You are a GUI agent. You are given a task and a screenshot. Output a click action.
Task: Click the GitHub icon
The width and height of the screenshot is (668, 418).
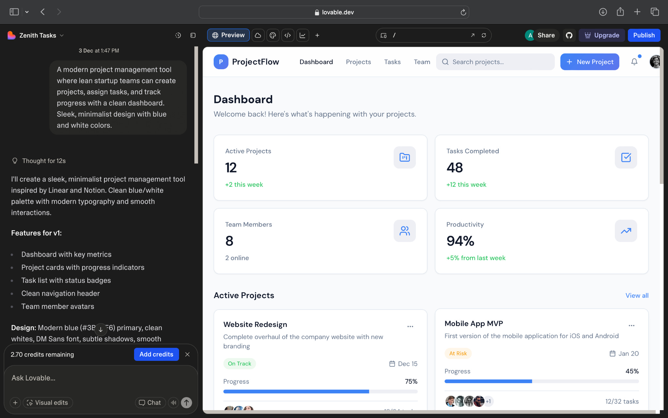(569, 35)
